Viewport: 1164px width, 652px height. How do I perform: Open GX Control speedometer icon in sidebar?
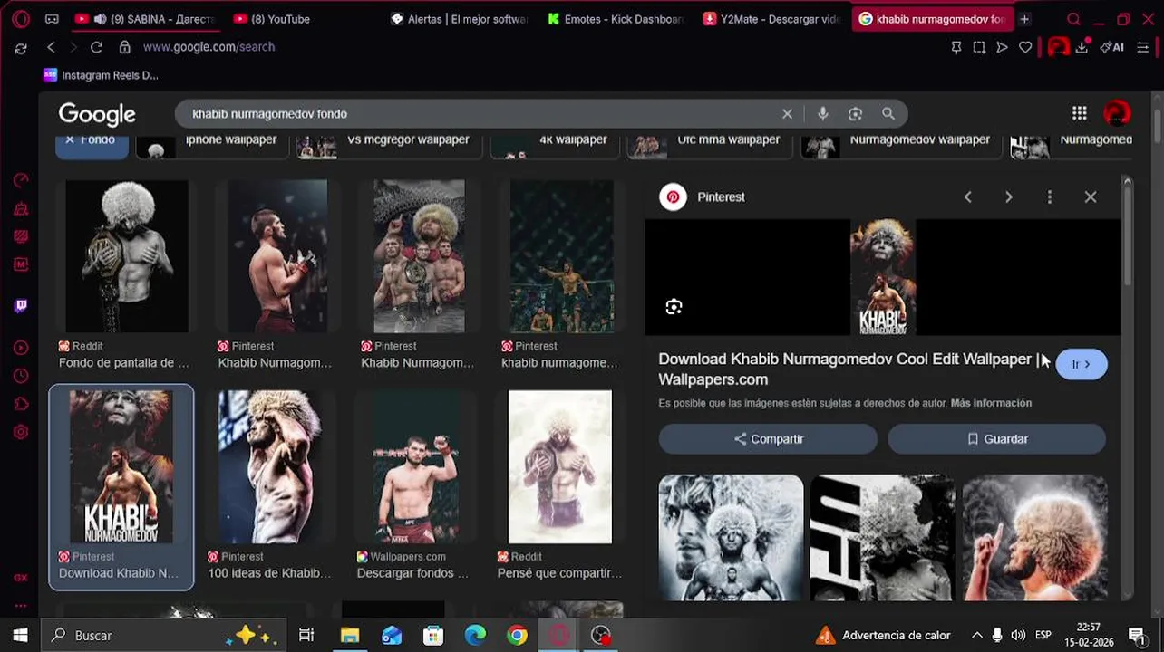pos(21,180)
